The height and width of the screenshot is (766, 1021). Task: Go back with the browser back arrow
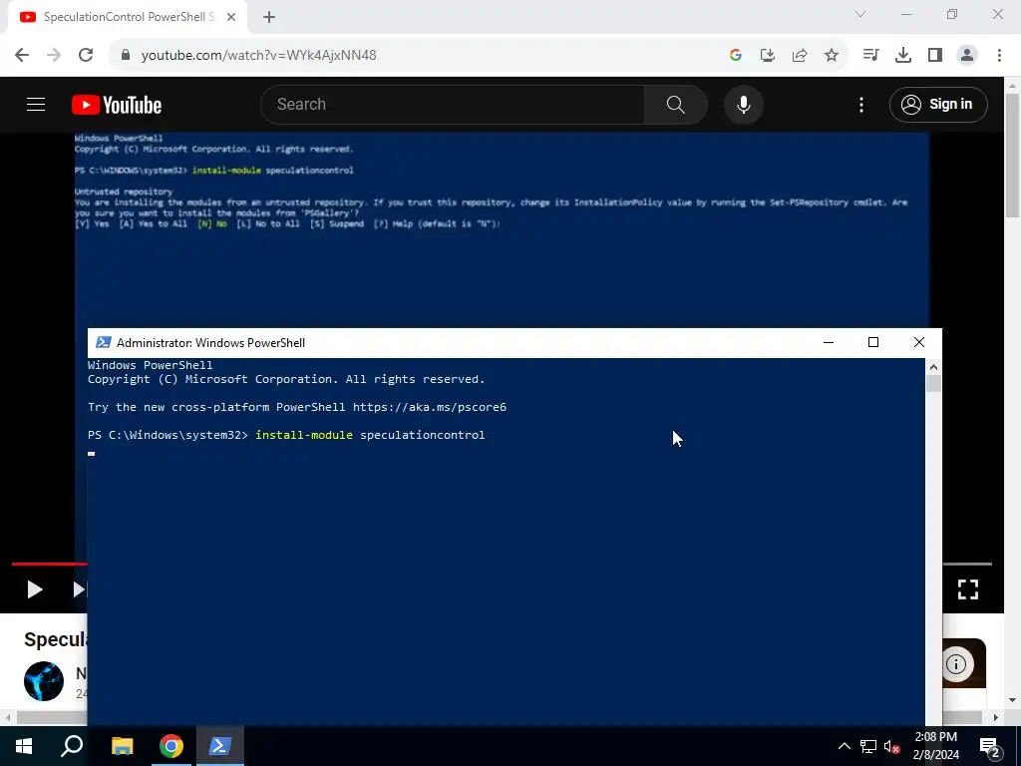tap(22, 56)
